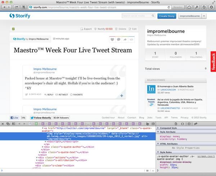Open the impromelbourne account dropdown arrow
216x176 pixels.
tap(204, 16)
